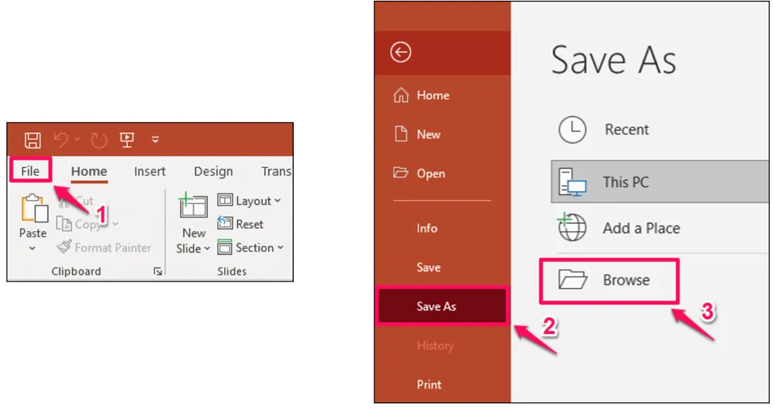The width and height of the screenshot is (774, 419).
Task: Switch to the Insert ribbon tab
Action: (x=150, y=172)
